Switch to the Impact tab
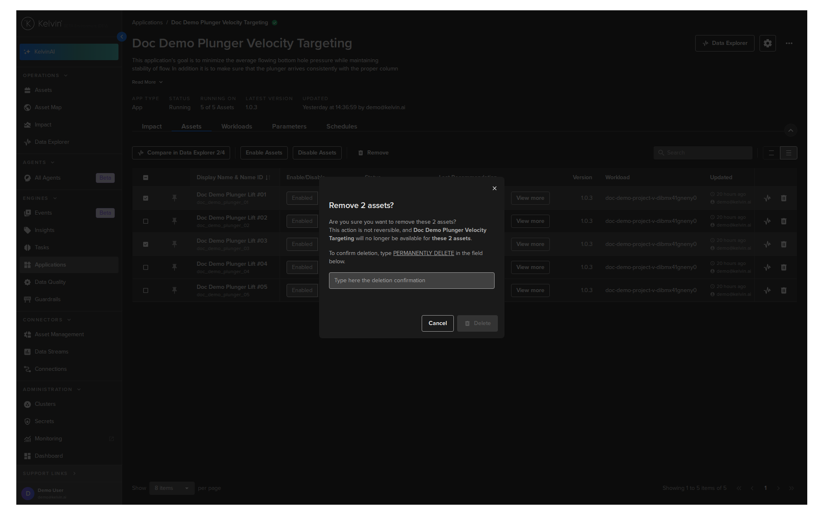Viewport: 824px width, 515px height. click(x=151, y=127)
